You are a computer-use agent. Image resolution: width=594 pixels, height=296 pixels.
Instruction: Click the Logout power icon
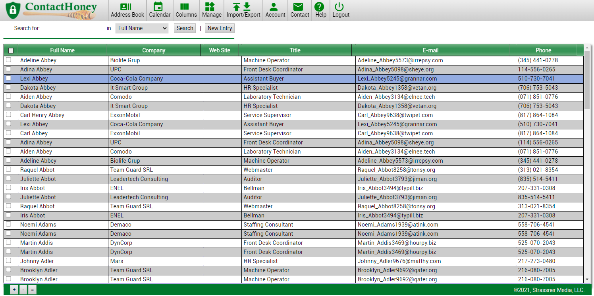339,7
